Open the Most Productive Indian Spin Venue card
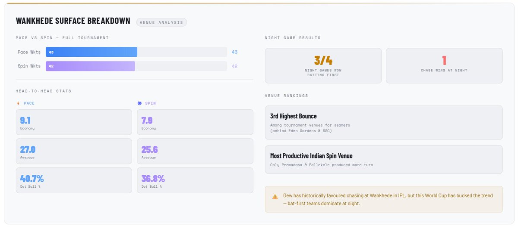 tap(384, 159)
